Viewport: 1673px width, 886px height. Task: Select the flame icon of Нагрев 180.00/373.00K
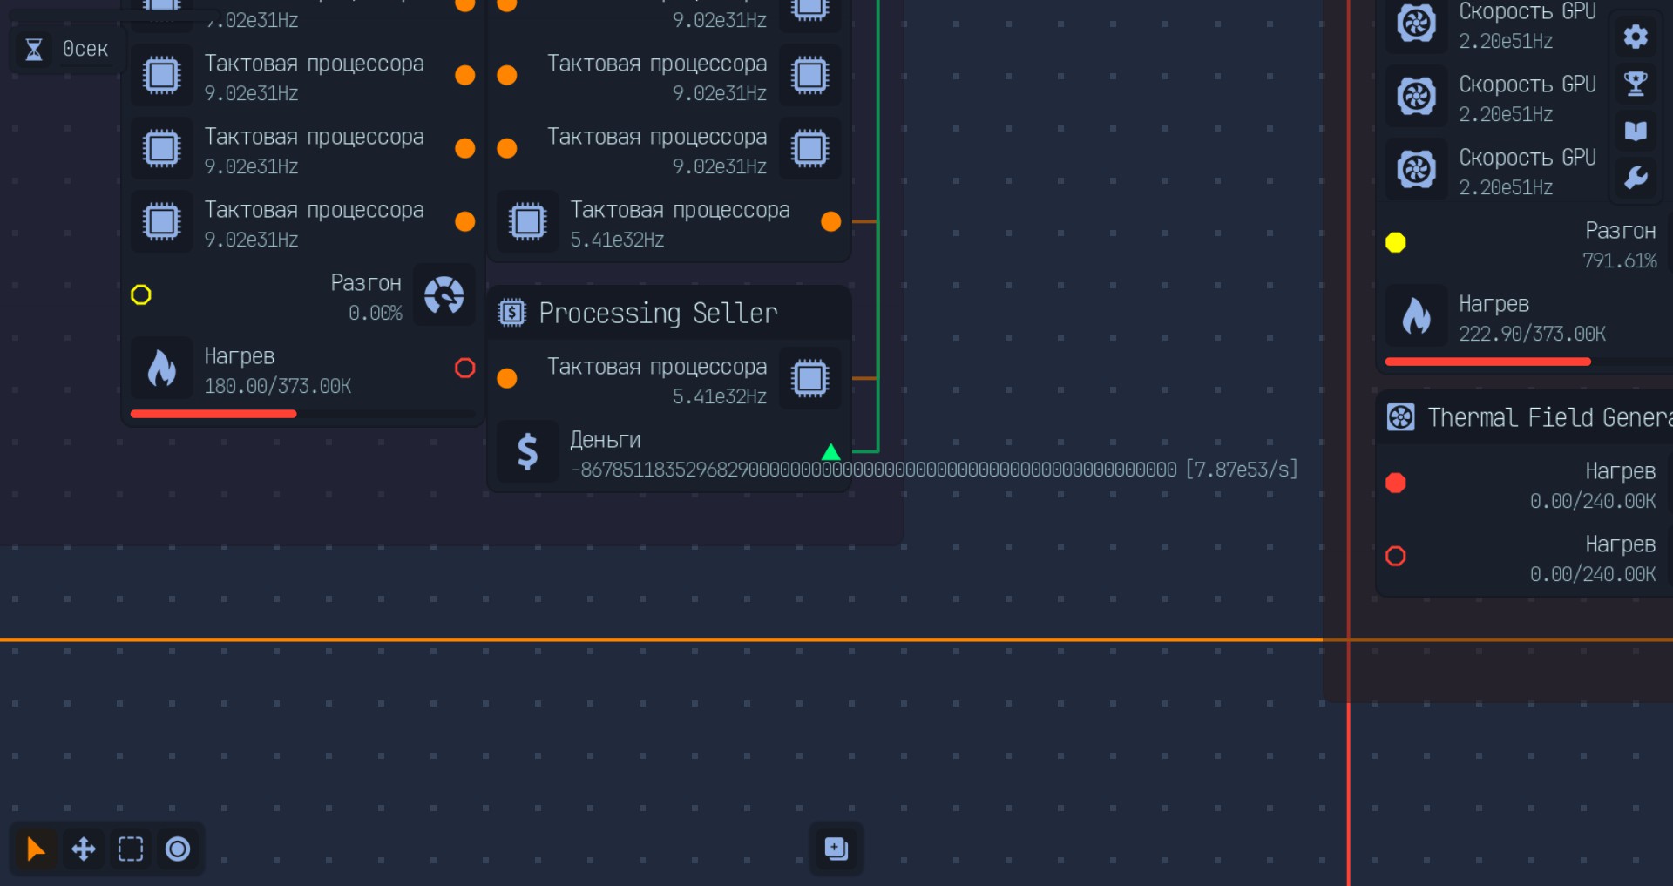pos(162,369)
